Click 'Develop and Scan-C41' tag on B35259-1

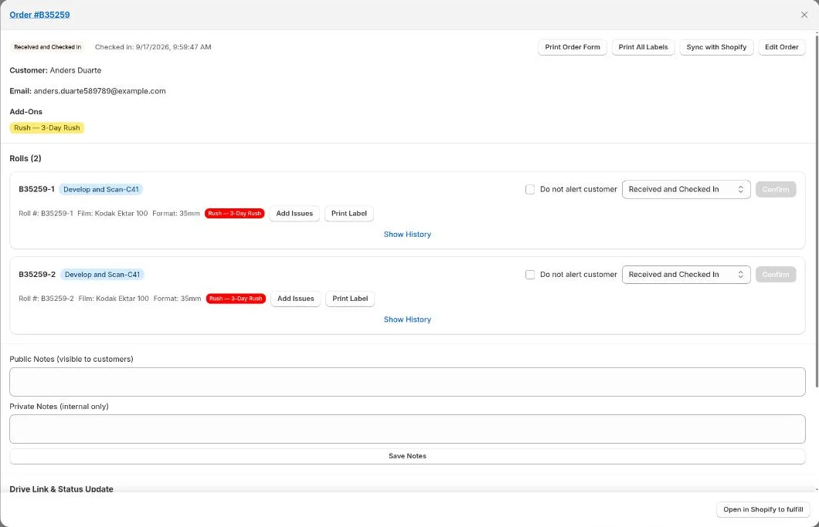[x=100, y=189]
